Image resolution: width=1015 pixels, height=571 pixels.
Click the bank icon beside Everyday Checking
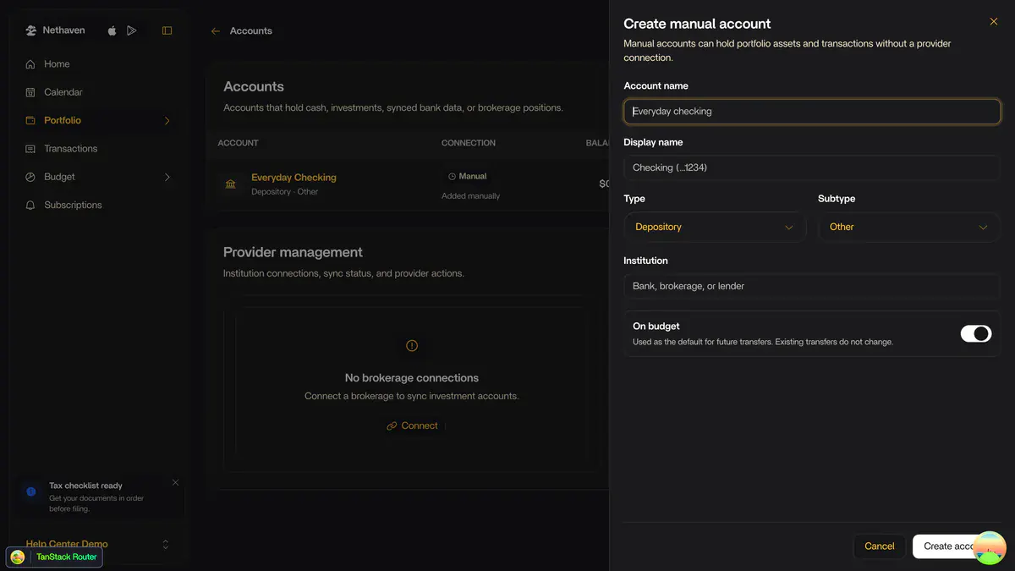(231, 184)
